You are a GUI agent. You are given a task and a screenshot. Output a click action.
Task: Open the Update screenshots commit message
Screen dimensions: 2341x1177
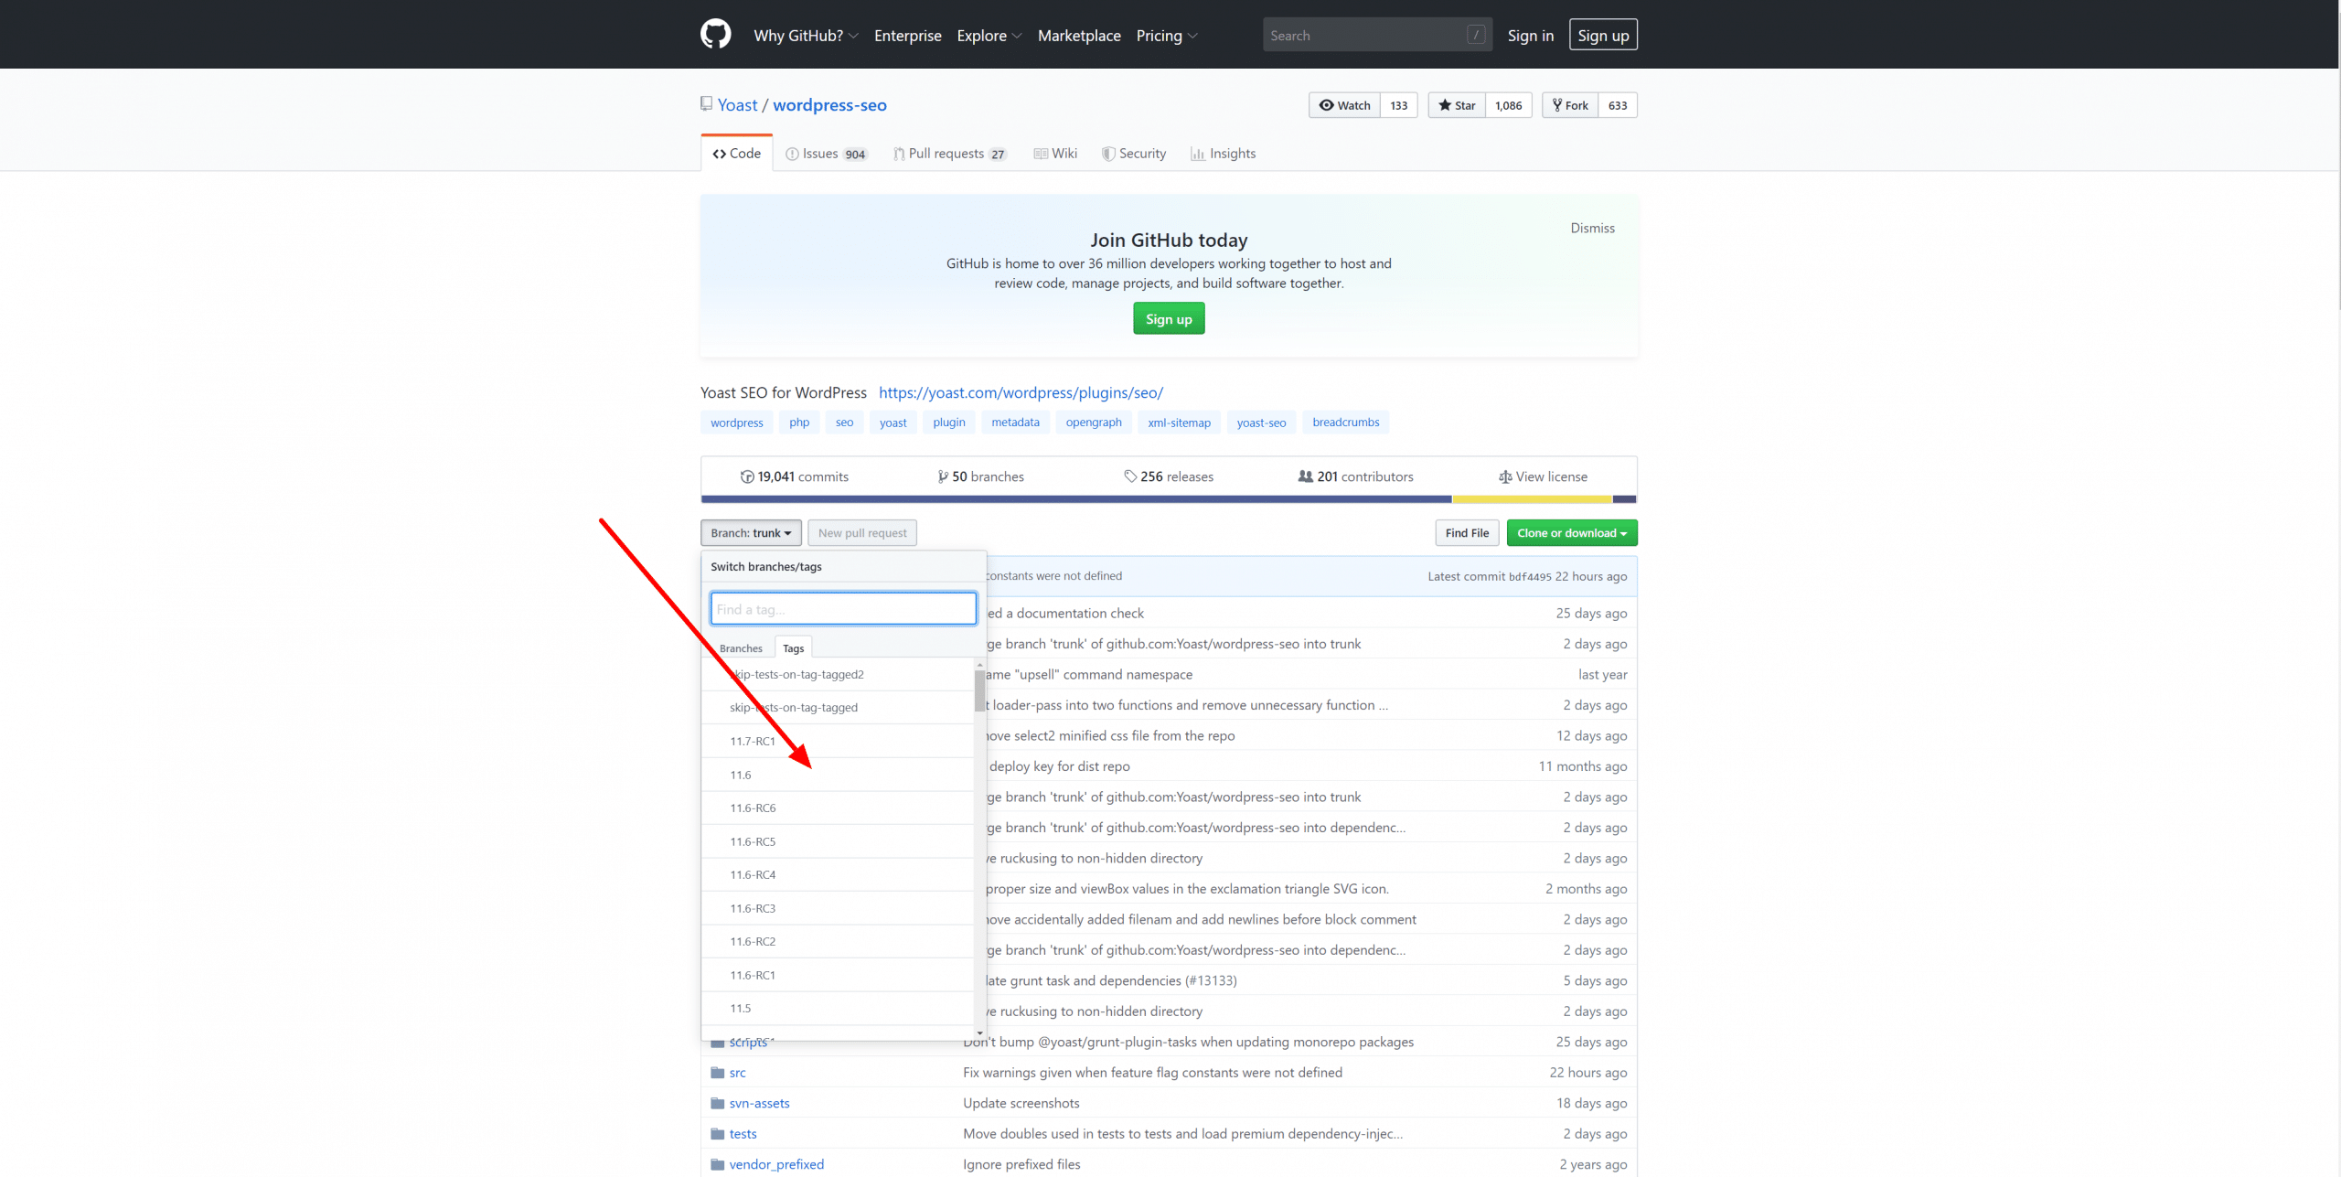(1021, 1104)
